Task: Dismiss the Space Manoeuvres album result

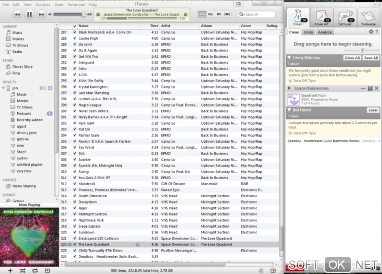Action: tap(377, 88)
